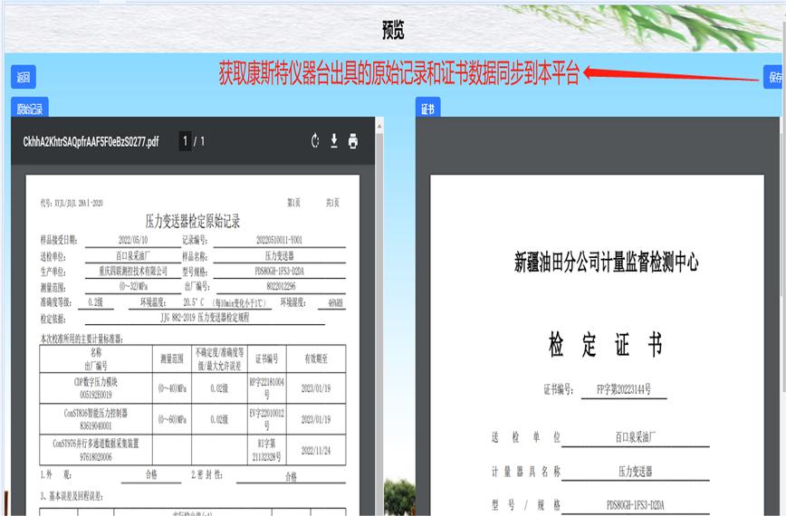Select the JJG 882-2019 regulation text
The image size is (786, 516).
coord(205,318)
